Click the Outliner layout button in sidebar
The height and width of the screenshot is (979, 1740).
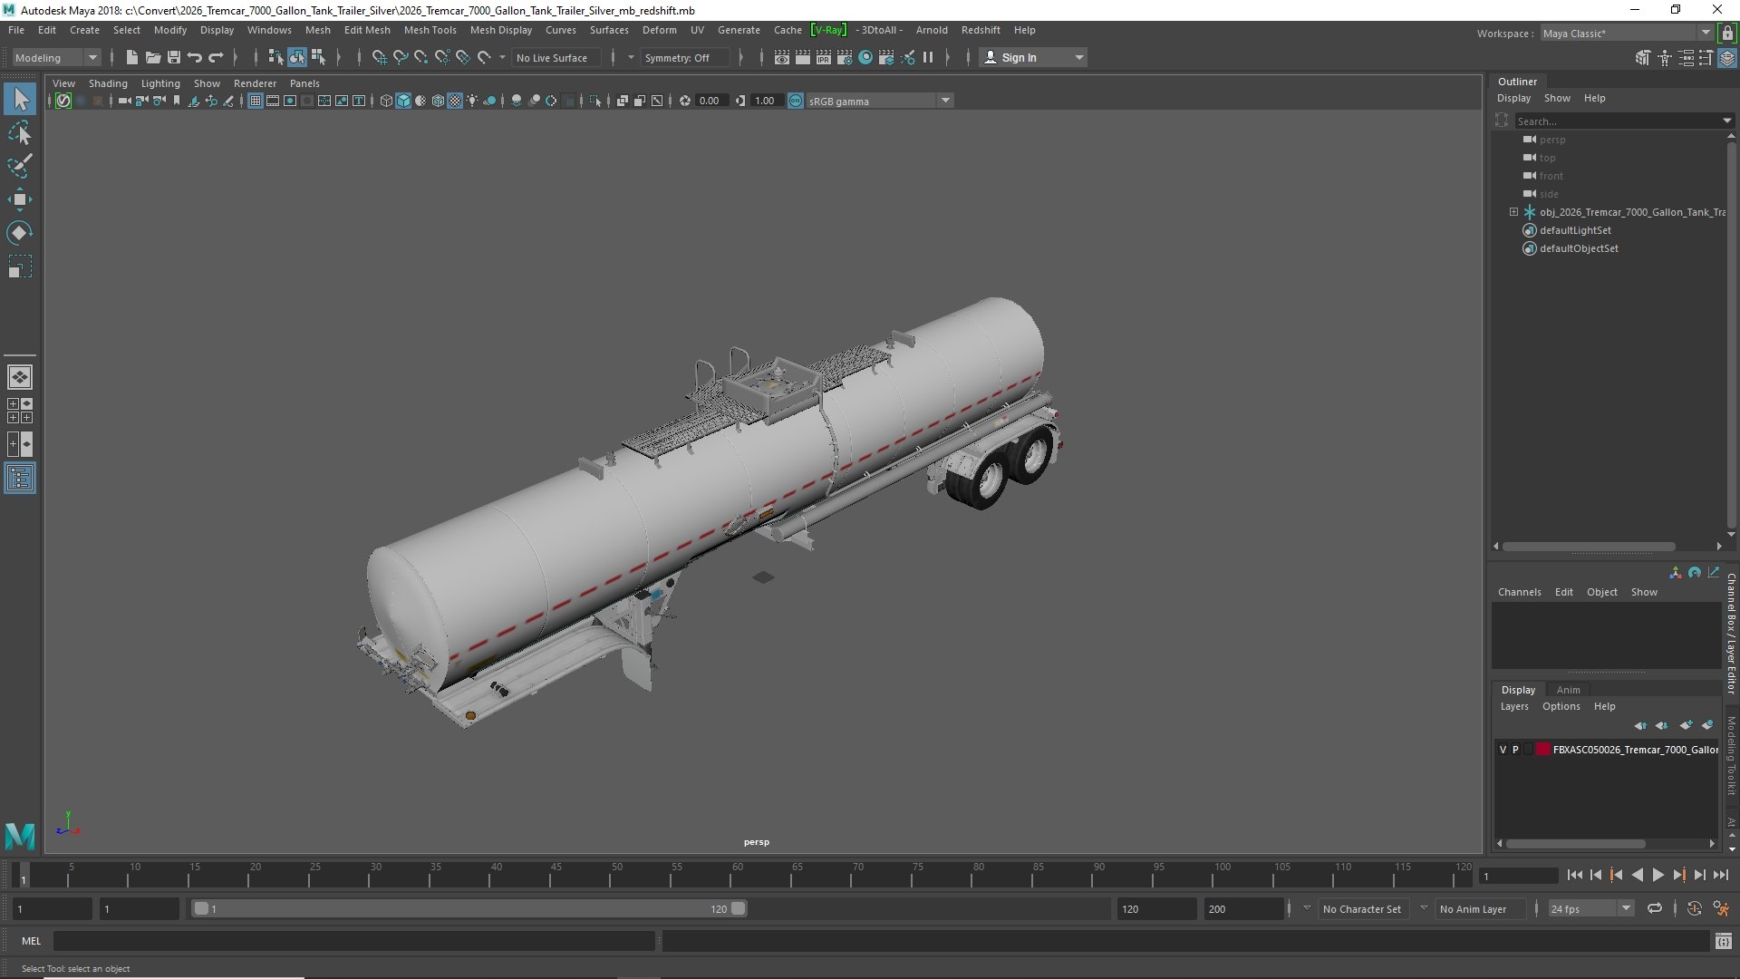(x=20, y=478)
